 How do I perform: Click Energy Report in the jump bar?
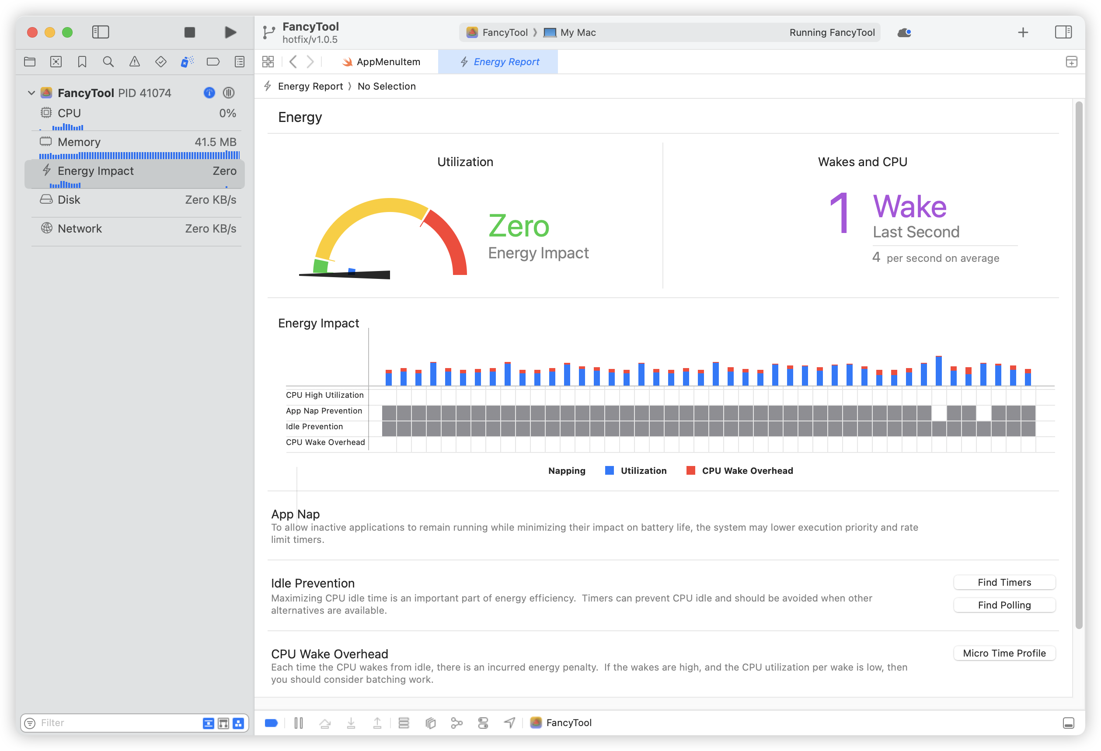(x=310, y=86)
